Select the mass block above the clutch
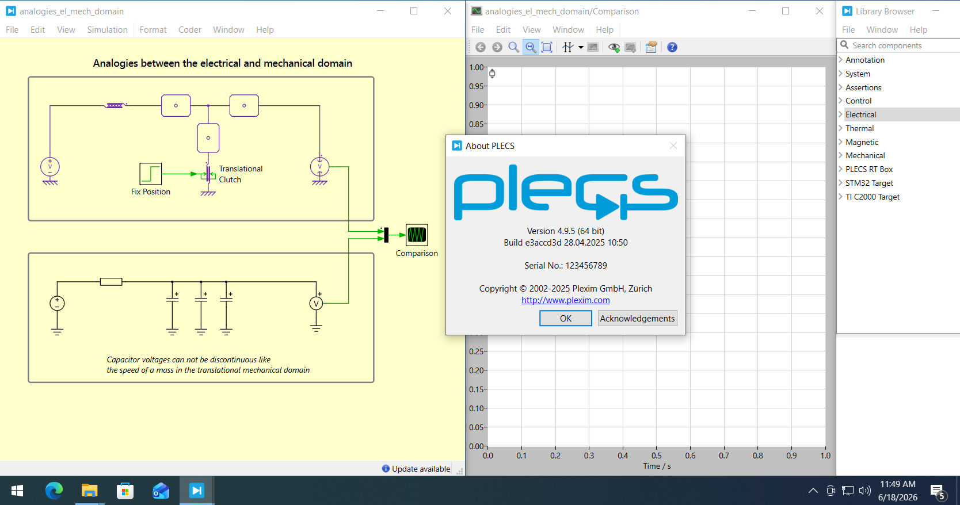 click(x=208, y=138)
